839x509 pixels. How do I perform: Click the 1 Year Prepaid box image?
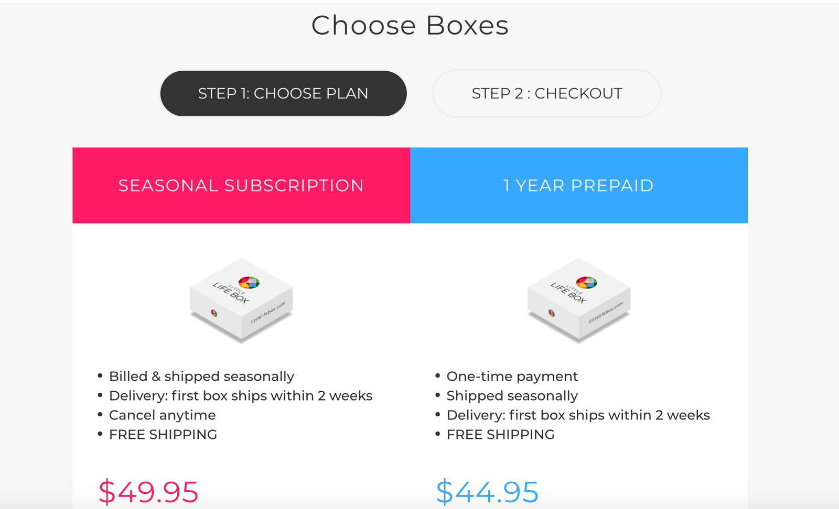tap(579, 300)
